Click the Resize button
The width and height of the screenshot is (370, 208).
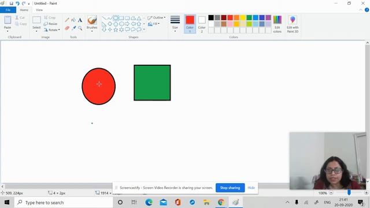(x=50, y=24)
